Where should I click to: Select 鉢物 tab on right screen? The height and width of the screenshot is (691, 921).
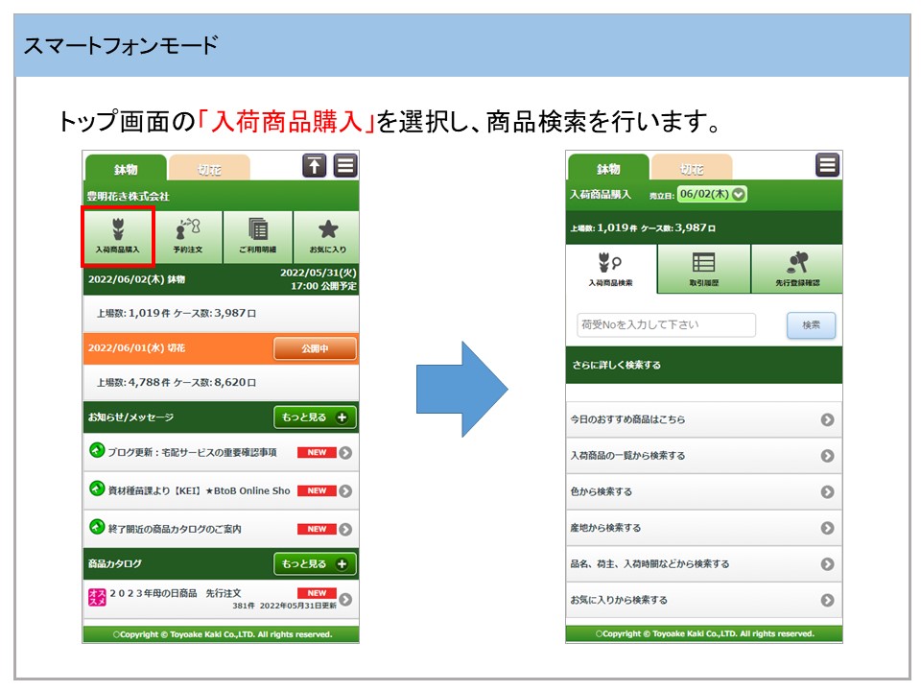608,169
